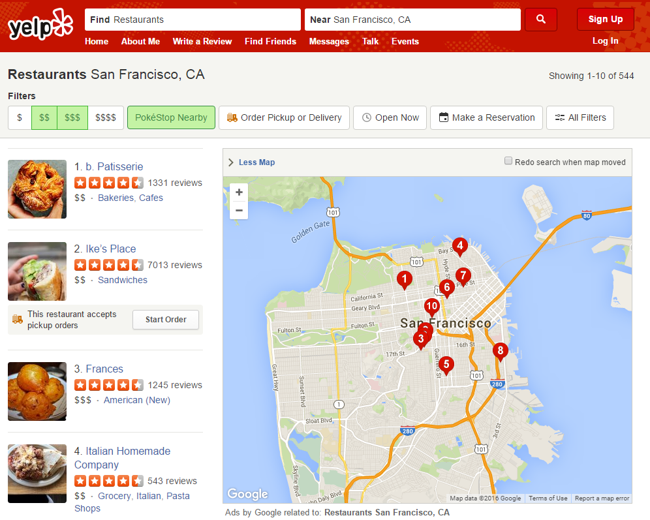Click the American (New) category link
Screen dimensions: 650x520
(x=137, y=400)
